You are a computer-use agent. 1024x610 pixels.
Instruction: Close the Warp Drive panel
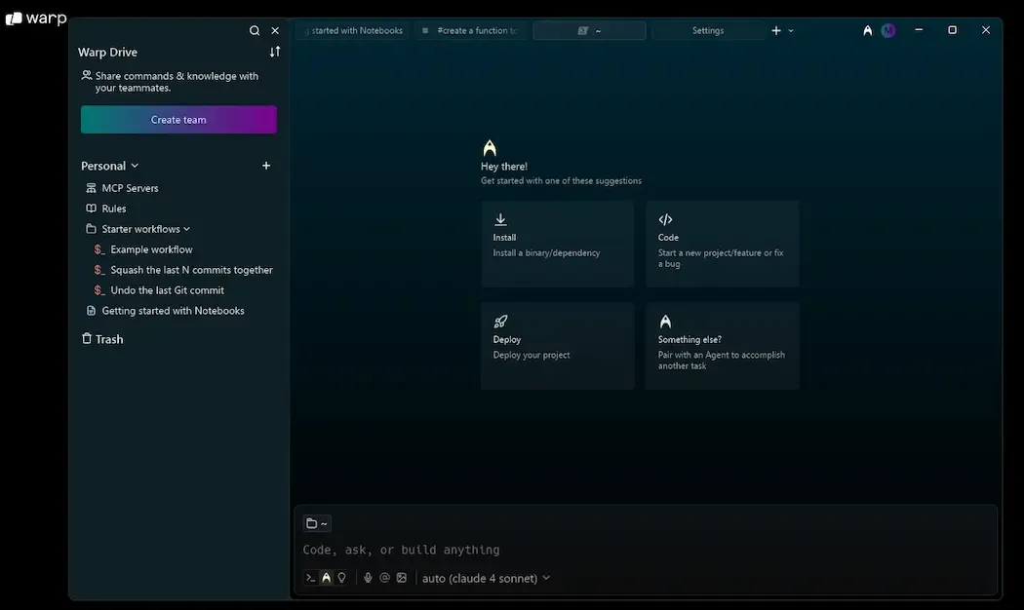click(275, 30)
